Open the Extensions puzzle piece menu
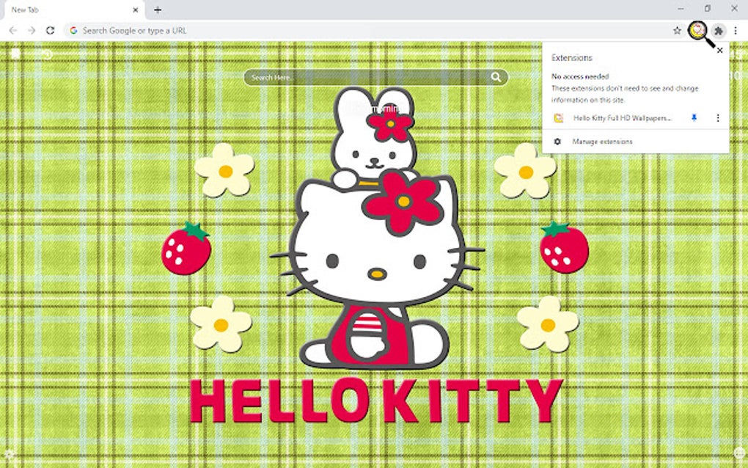Screen dimensions: 748x468 pyautogui.click(x=718, y=31)
